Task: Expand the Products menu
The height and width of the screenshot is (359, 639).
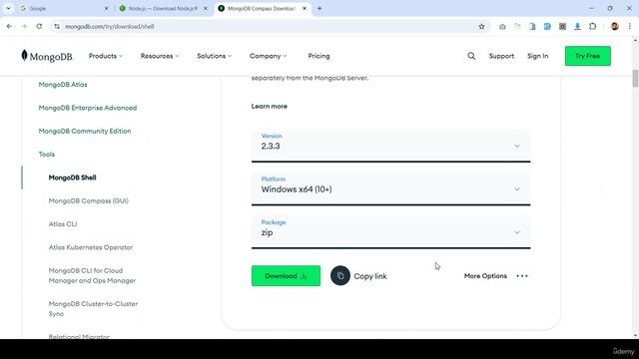Action: tap(106, 56)
